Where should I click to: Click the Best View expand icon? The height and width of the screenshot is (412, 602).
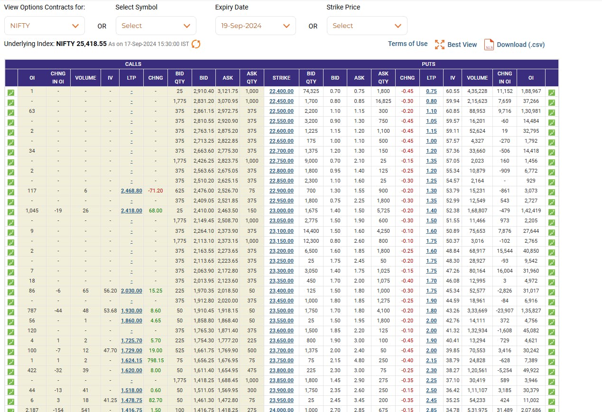(440, 45)
